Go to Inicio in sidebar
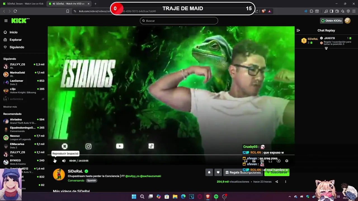 [13, 32]
